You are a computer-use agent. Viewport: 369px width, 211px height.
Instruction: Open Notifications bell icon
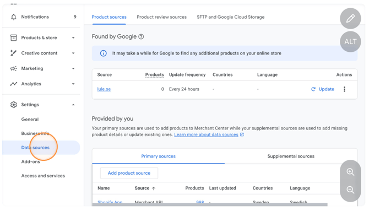click(x=14, y=17)
